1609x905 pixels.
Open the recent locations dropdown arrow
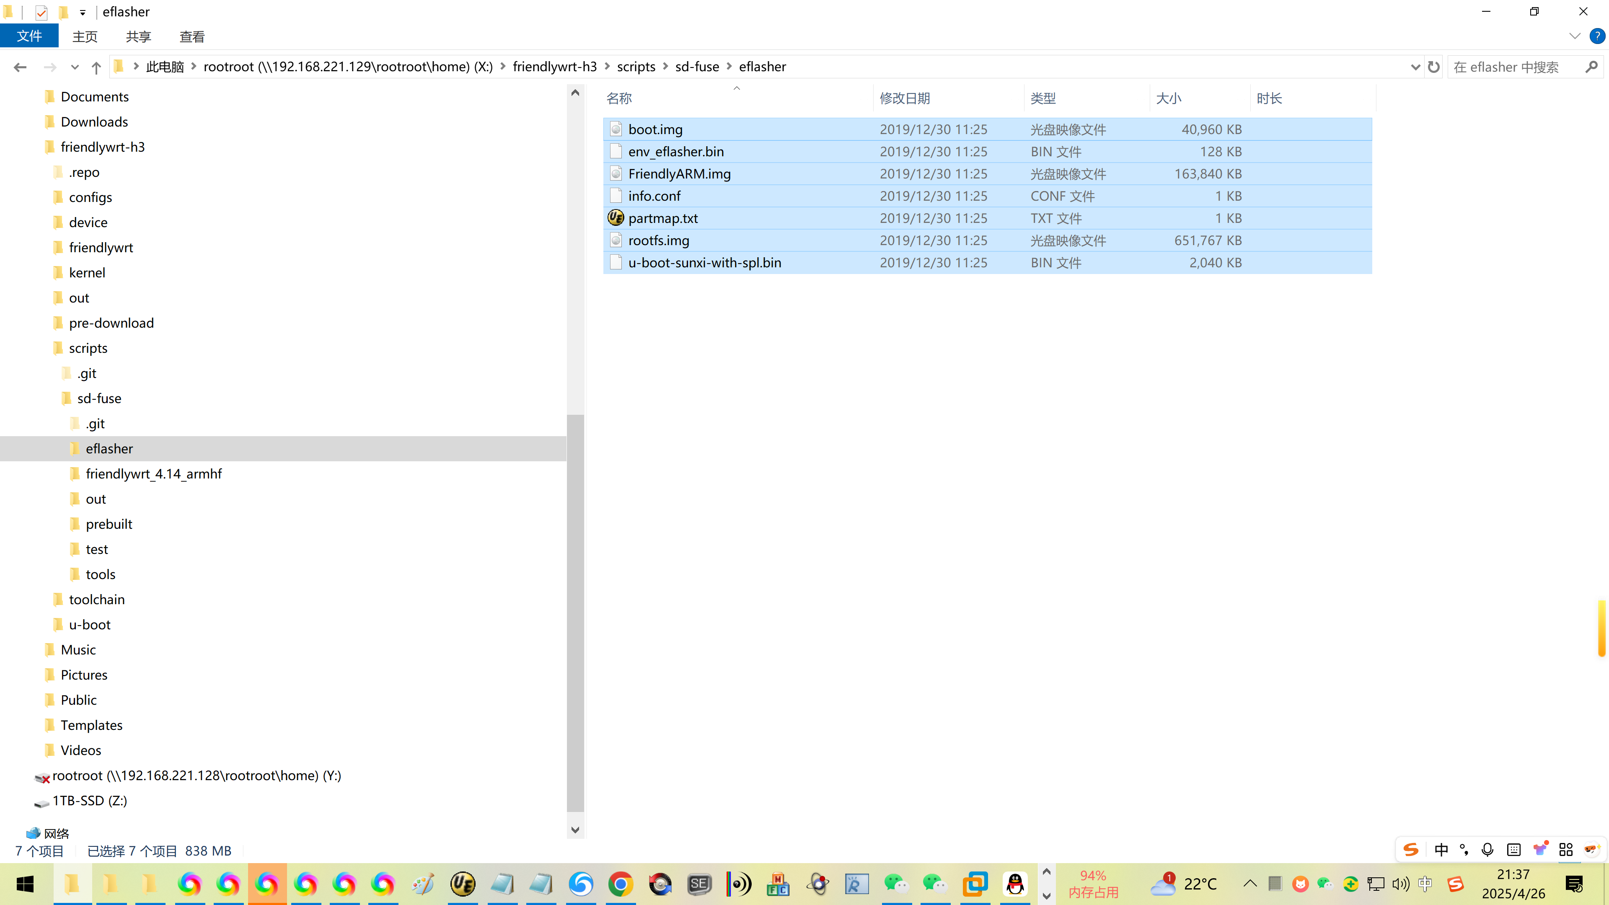[74, 67]
